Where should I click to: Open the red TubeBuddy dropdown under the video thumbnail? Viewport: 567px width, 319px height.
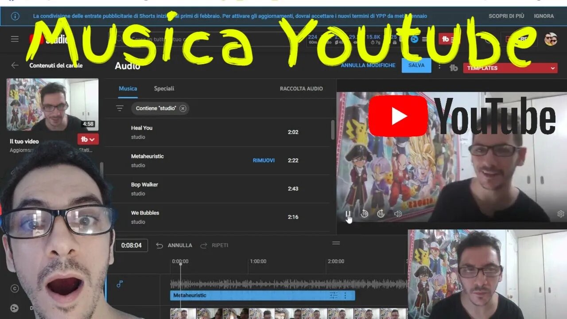point(88,139)
